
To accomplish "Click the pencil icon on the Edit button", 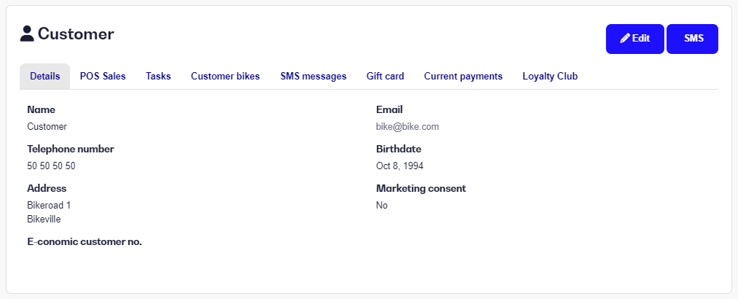I will tap(625, 39).
